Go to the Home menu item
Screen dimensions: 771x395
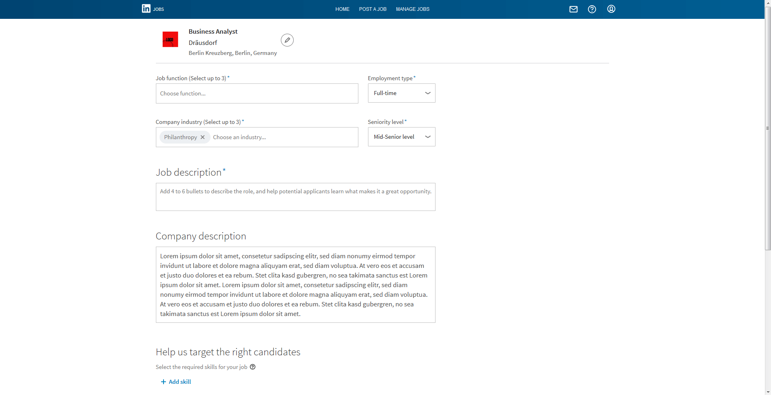(x=342, y=9)
